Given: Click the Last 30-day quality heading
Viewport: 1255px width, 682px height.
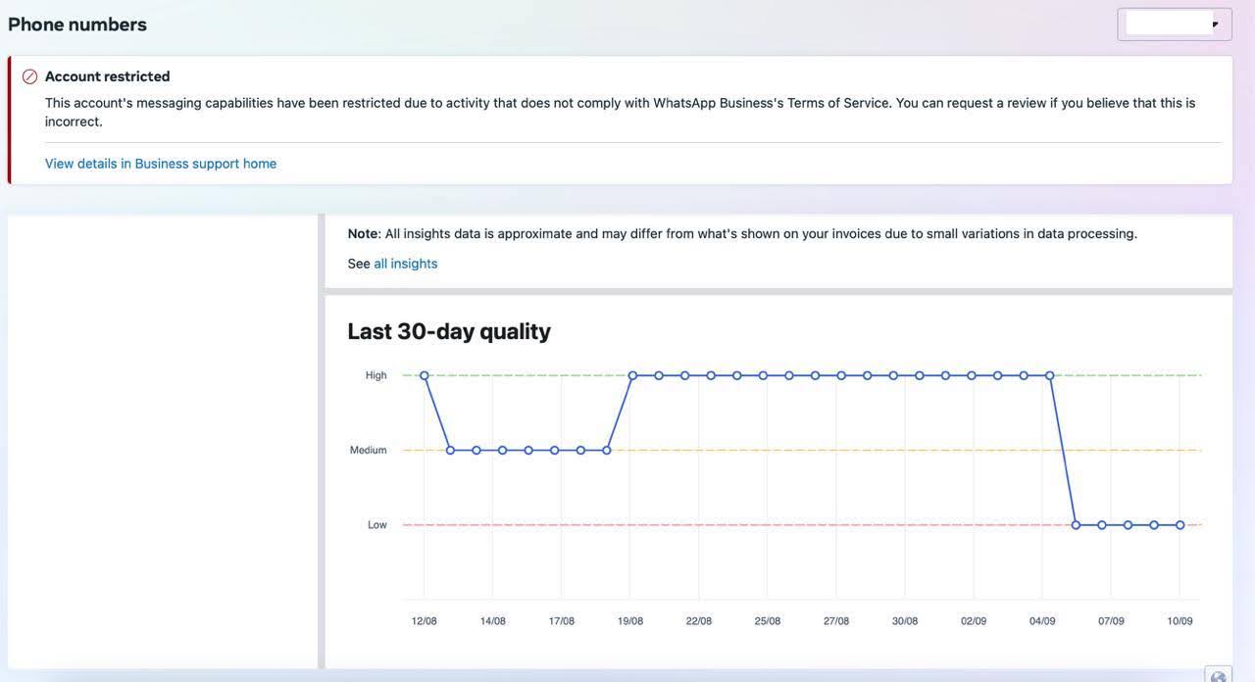Looking at the screenshot, I should coord(449,331).
